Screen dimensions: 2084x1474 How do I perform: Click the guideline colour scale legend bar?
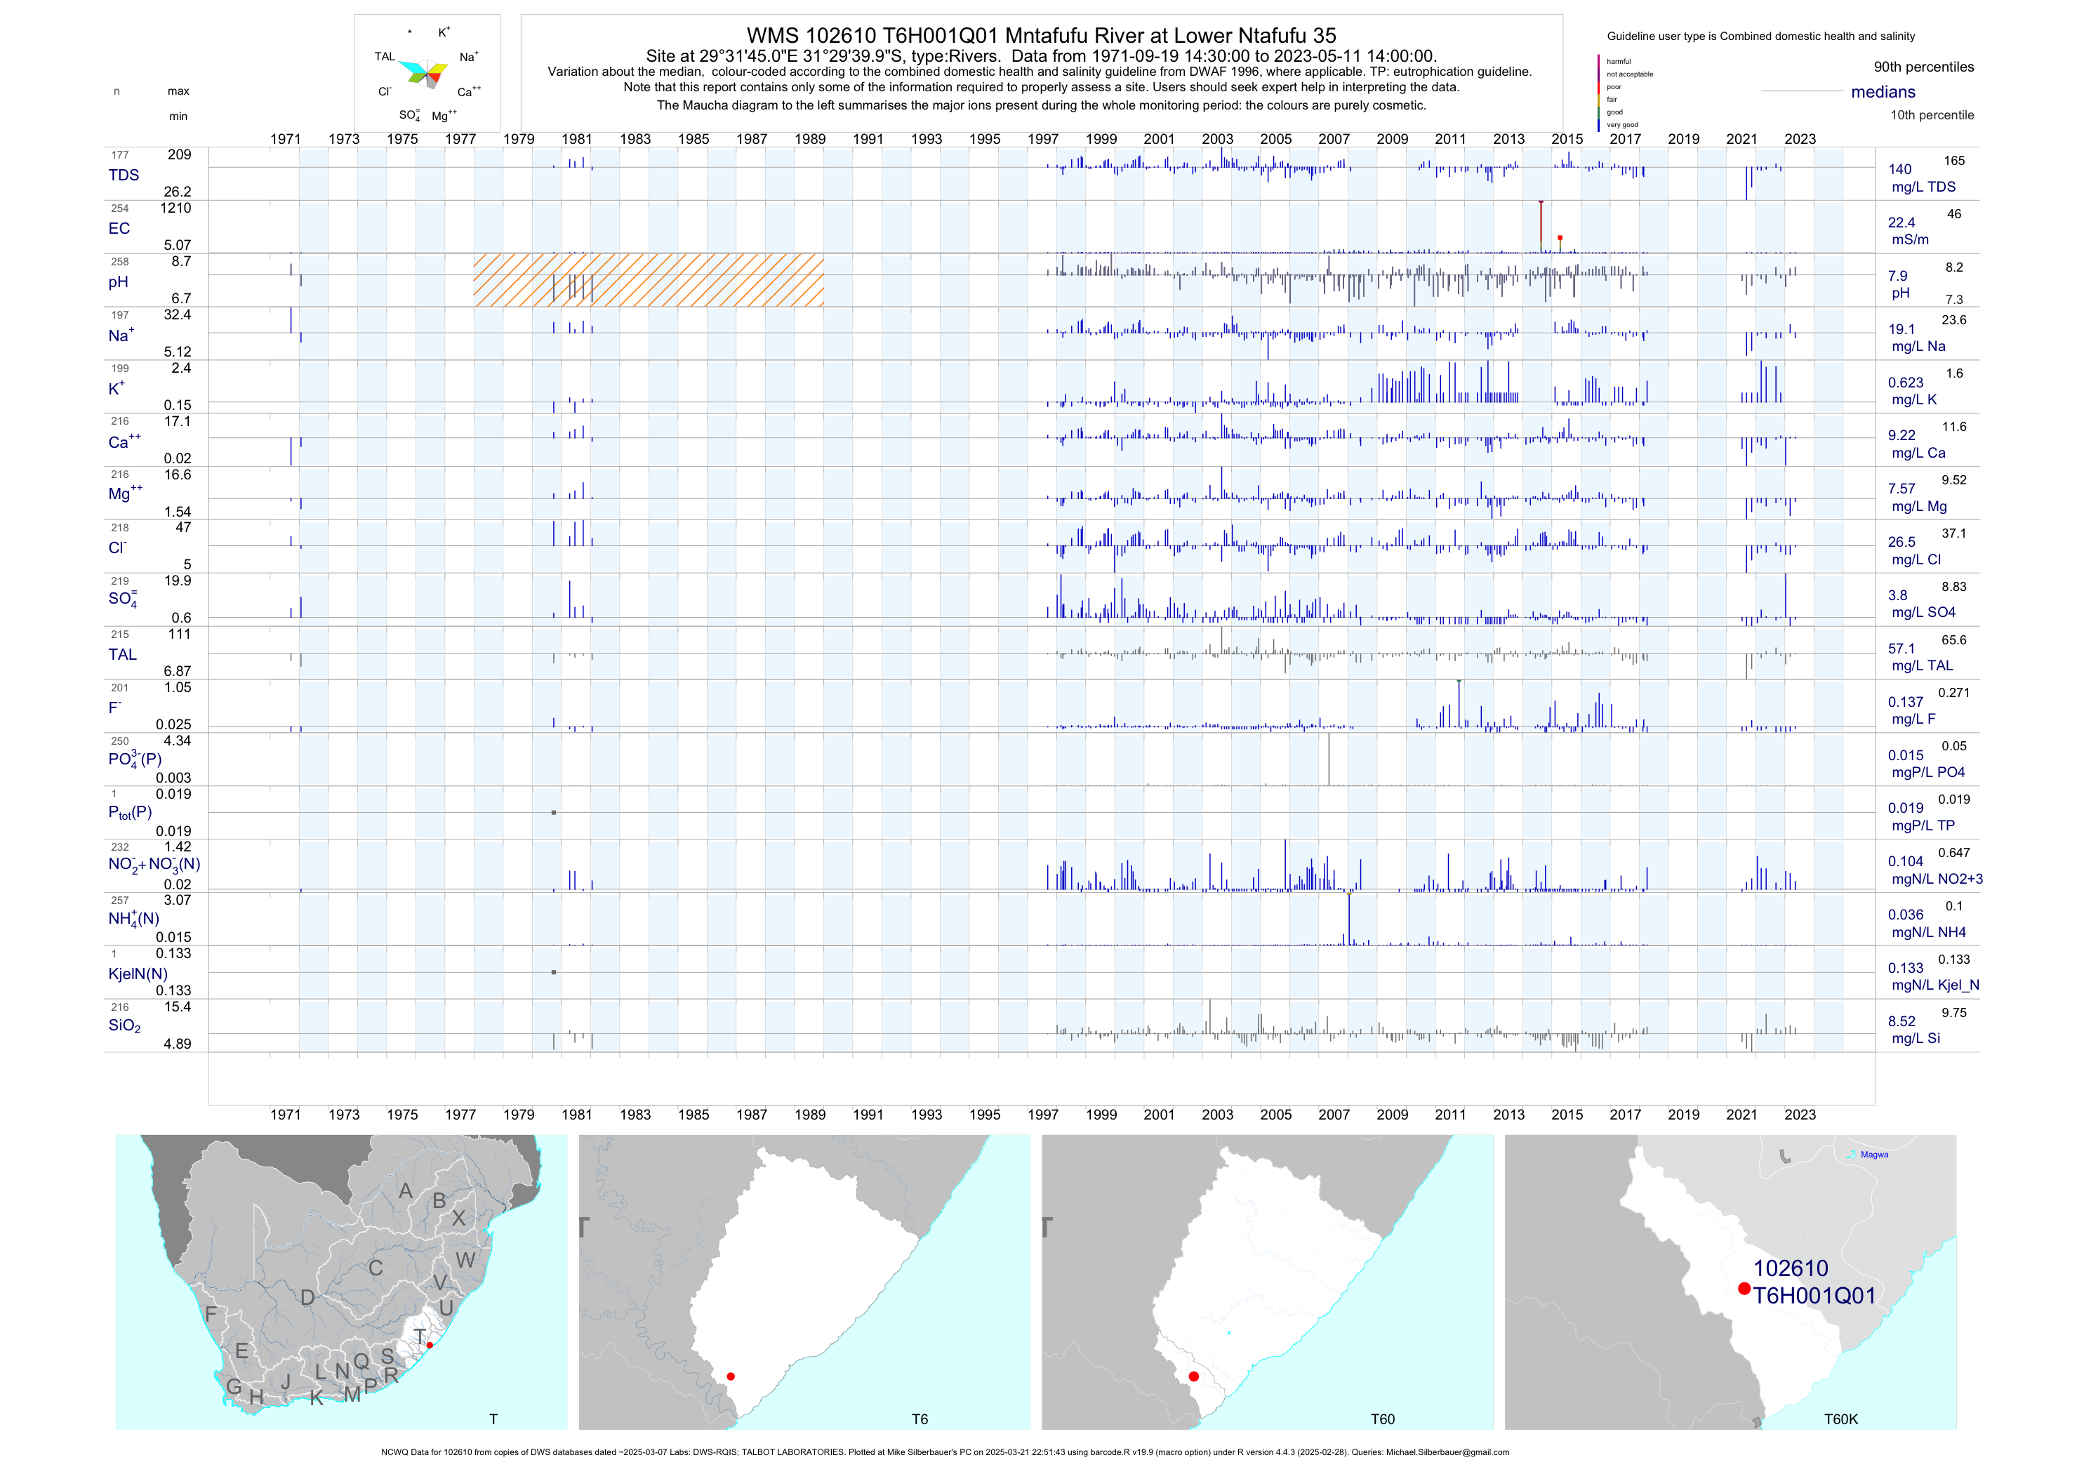pyautogui.click(x=1598, y=93)
